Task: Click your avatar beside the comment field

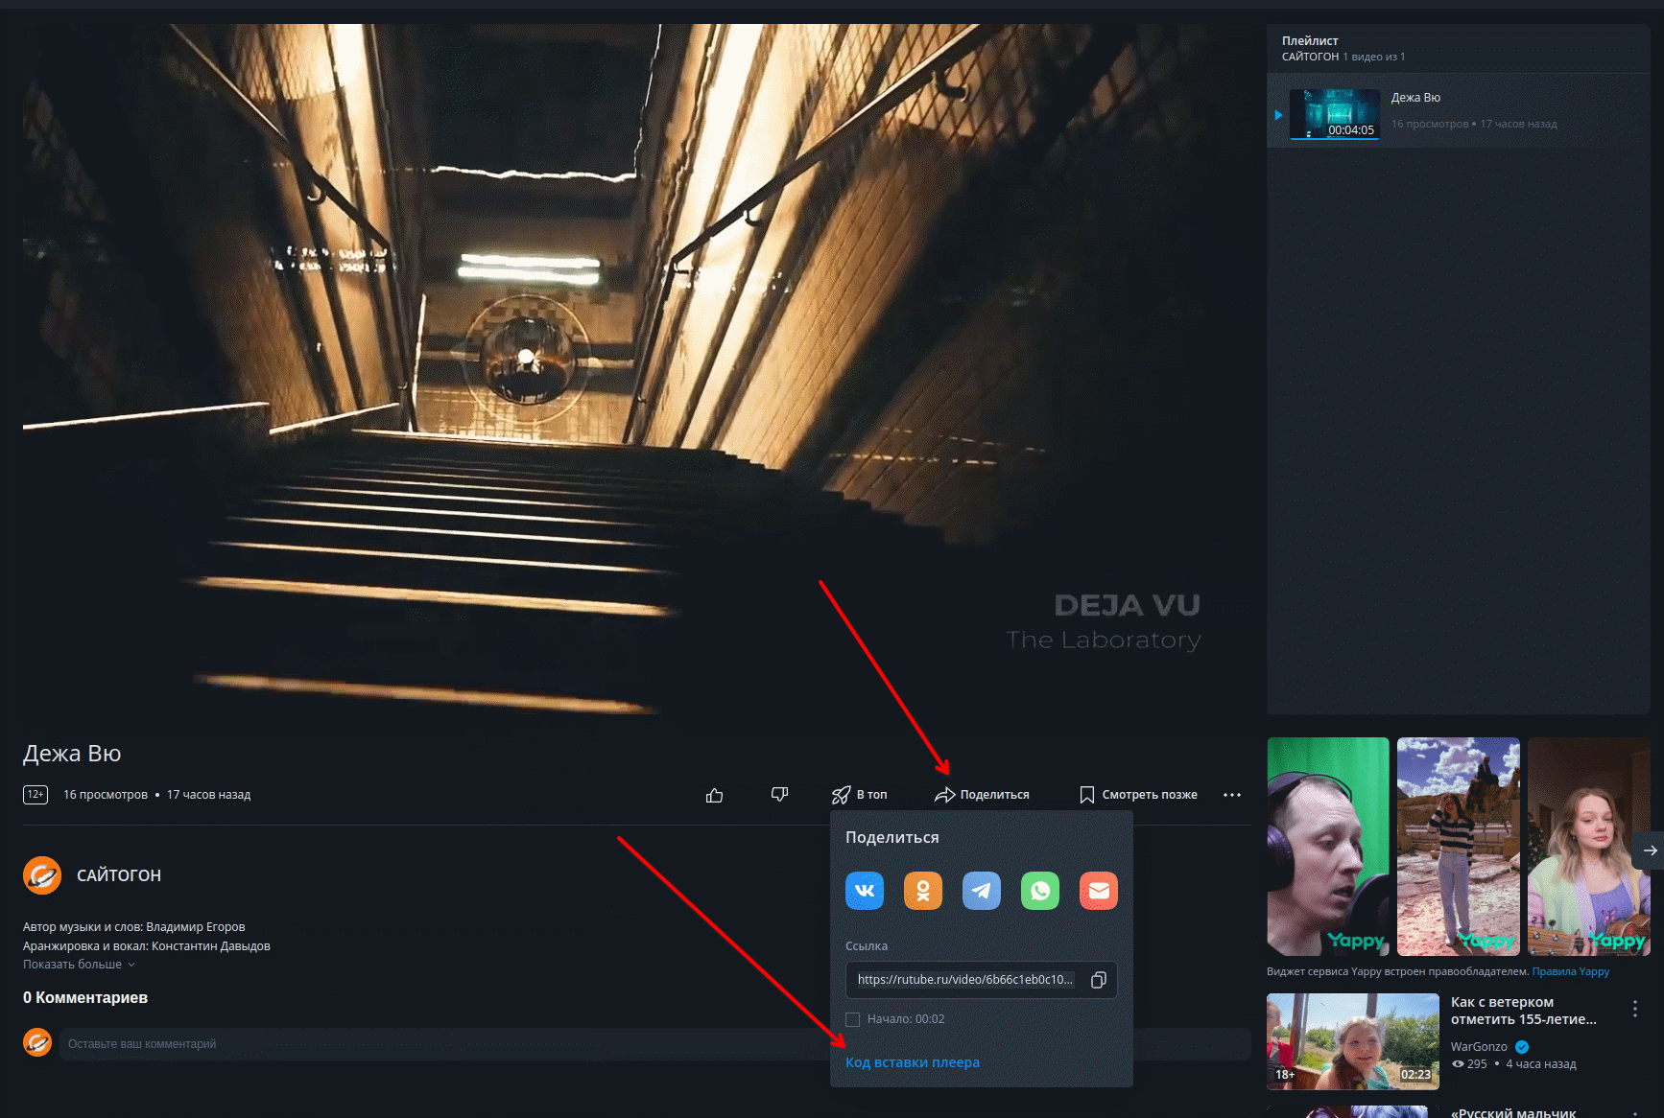Action: pyautogui.click(x=37, y=1042)
